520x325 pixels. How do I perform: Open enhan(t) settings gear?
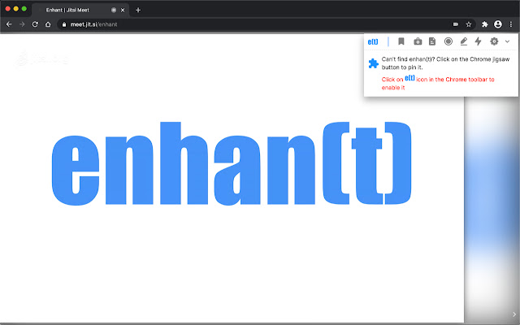493,41
